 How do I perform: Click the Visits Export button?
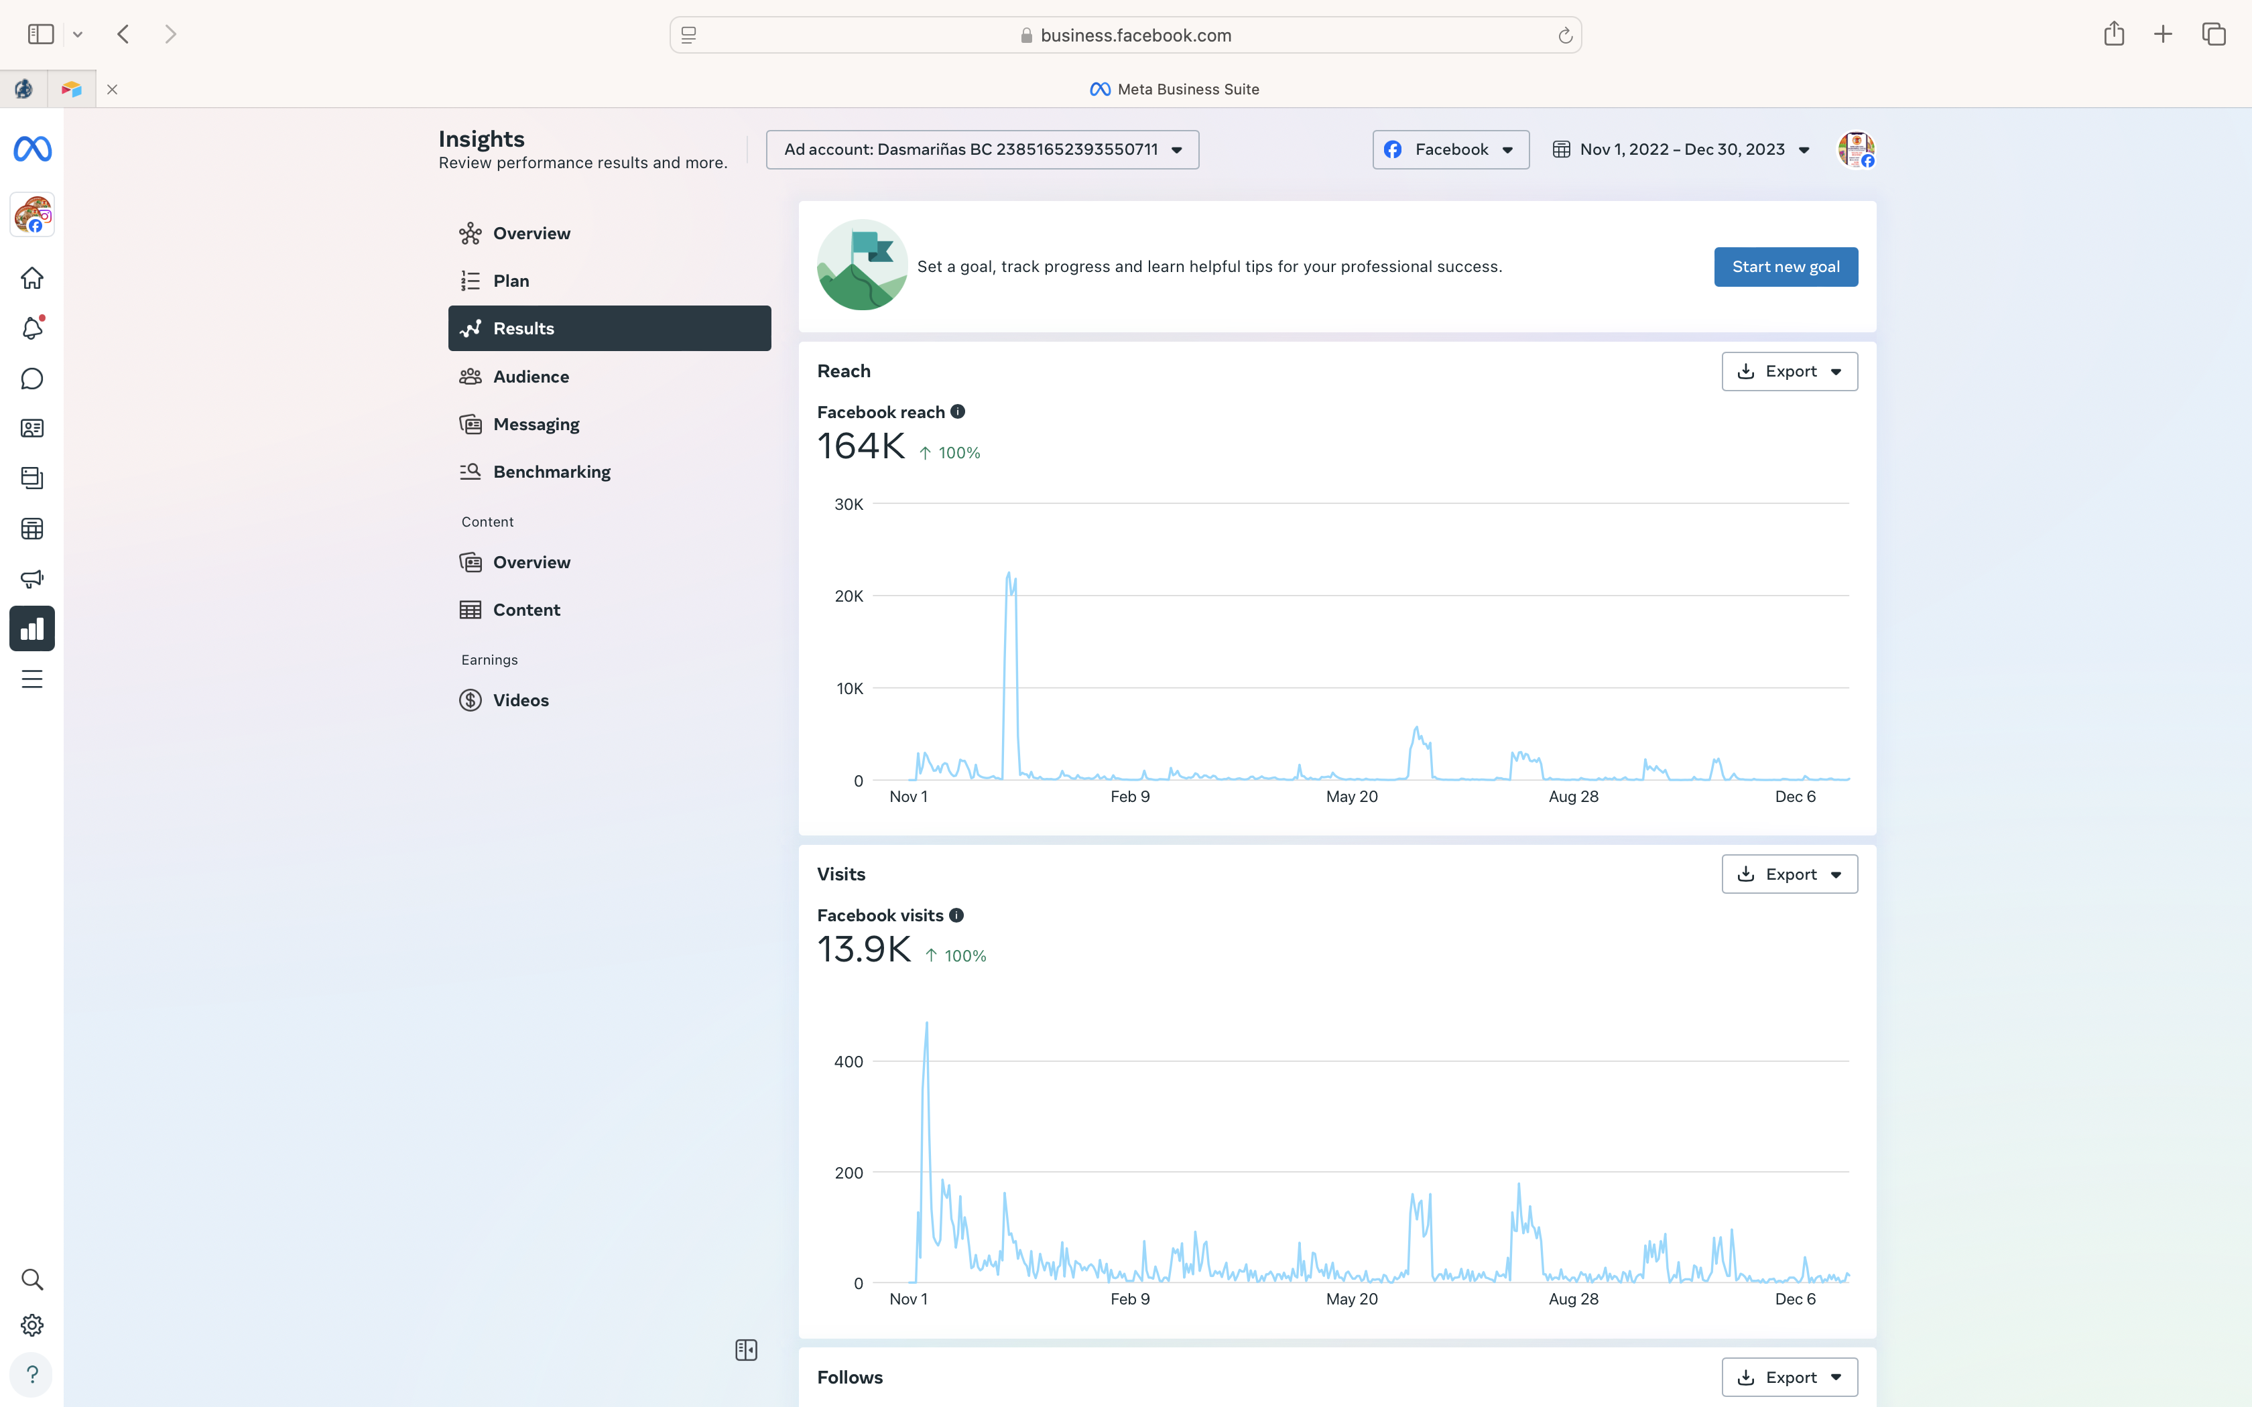[1789, 874]
